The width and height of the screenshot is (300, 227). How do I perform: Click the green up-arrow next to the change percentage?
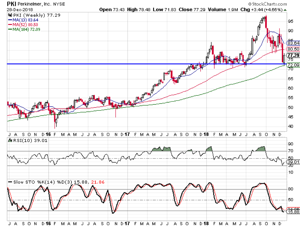[x=285, y=10]
